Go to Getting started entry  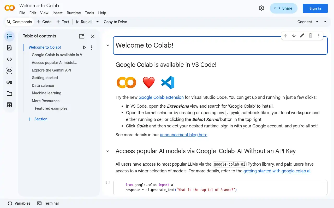[x=45, y=78]
